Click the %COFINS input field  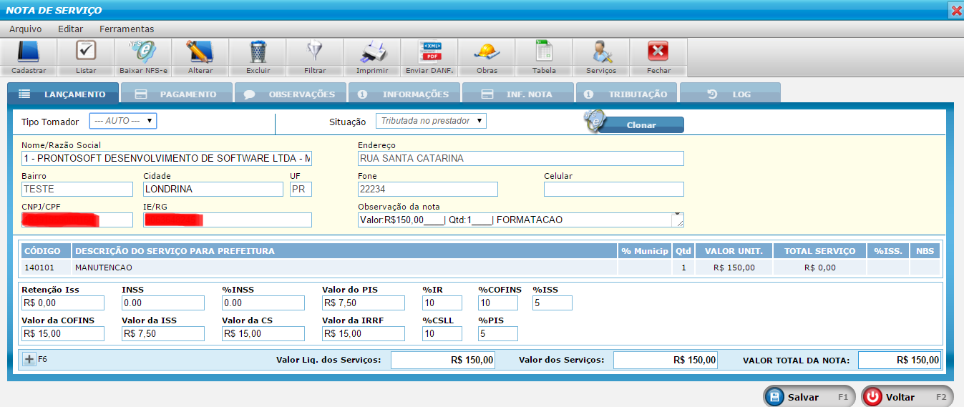[498, 303]
